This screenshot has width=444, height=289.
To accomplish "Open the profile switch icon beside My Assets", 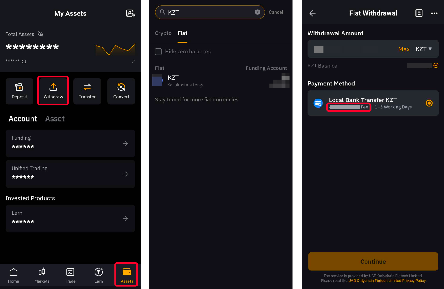I will click(x=130, y=13).
